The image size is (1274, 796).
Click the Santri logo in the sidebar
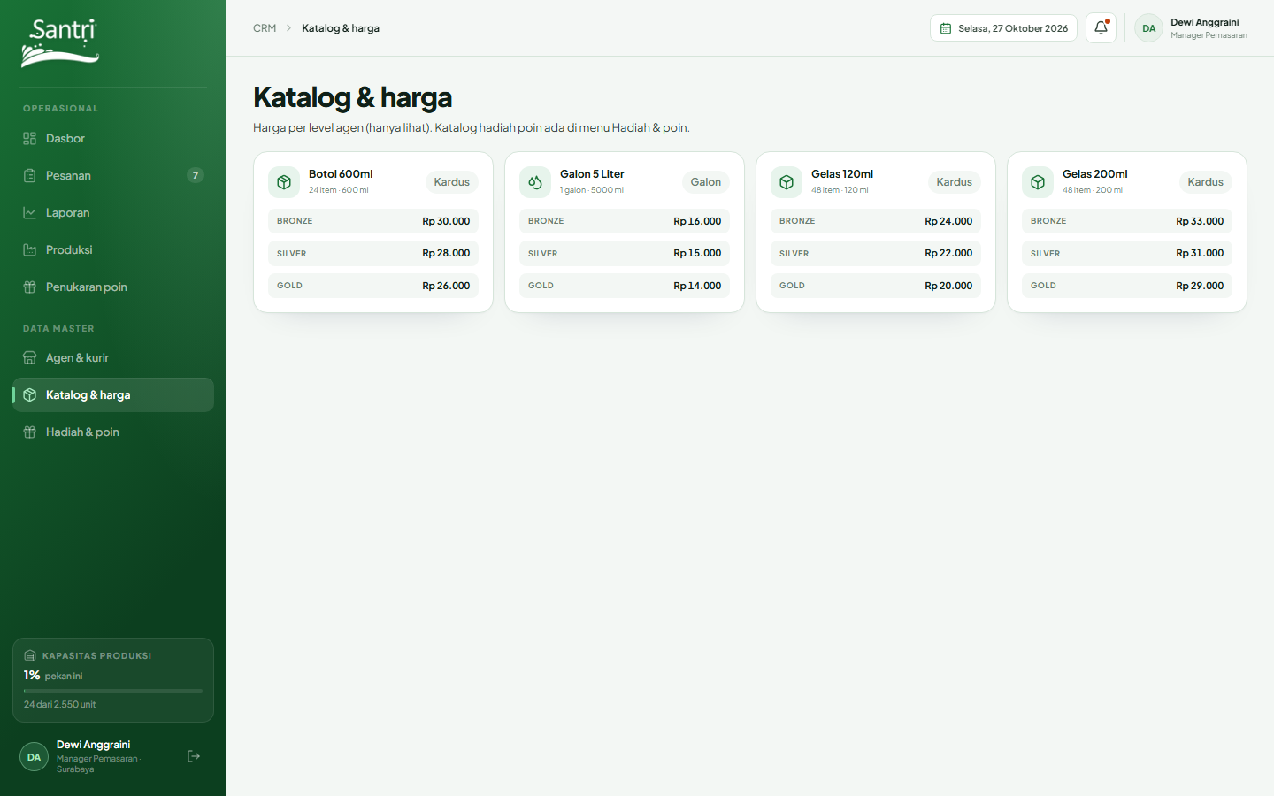click(x=60, y=43)
